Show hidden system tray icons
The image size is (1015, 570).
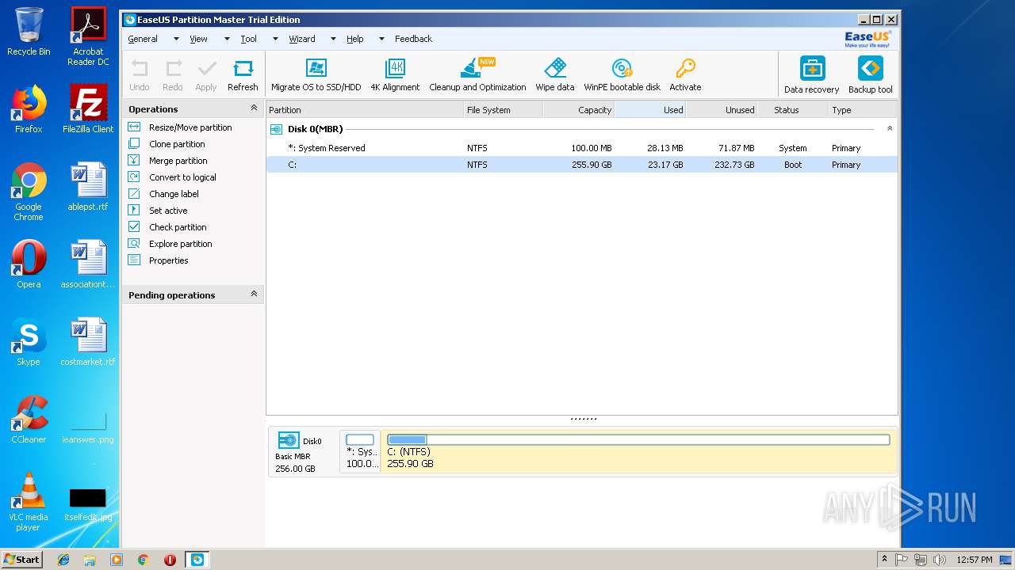[x=885, y=559]
